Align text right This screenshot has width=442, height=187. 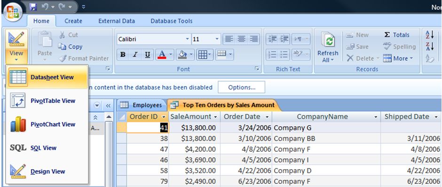pos(254,39)
